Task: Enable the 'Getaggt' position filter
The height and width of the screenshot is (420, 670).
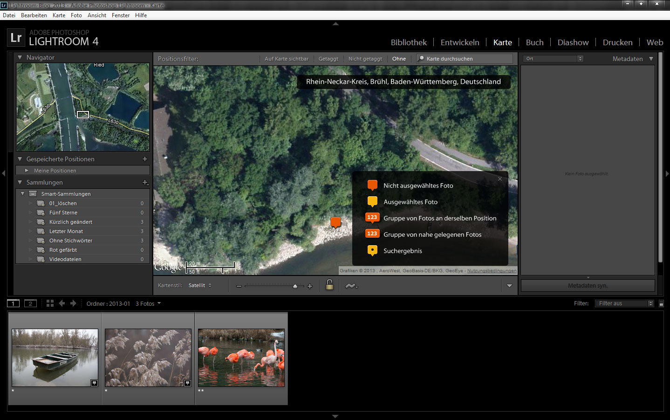Action: pyautogui.click(x=328, y=59)
